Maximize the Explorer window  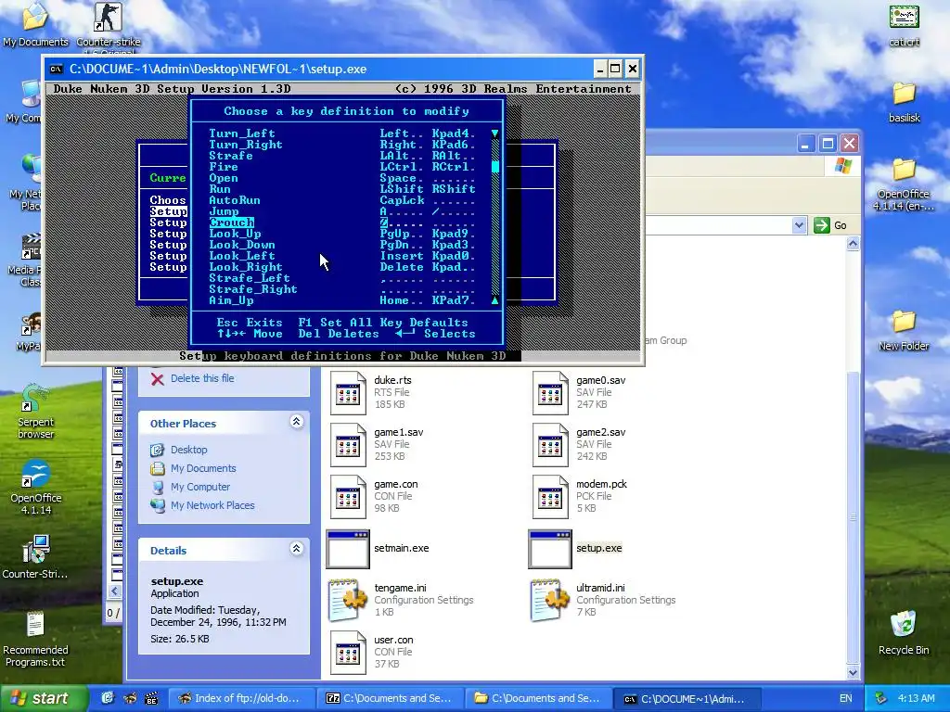tap(828, 144)
